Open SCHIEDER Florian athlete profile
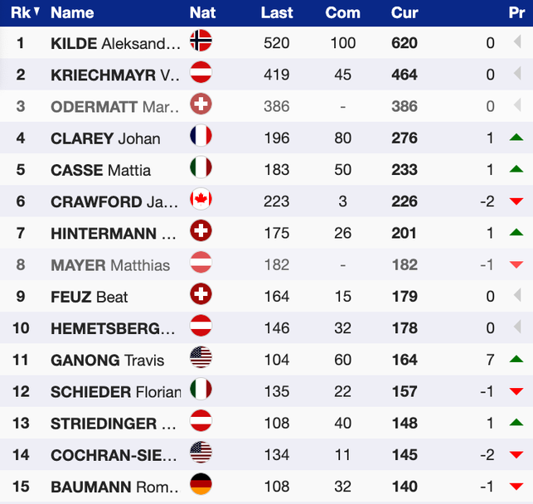Screen dimensions: 533x504 tap(115, 391)
